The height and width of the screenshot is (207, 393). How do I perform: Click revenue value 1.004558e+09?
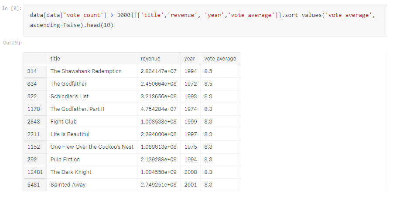click(158, 172)
